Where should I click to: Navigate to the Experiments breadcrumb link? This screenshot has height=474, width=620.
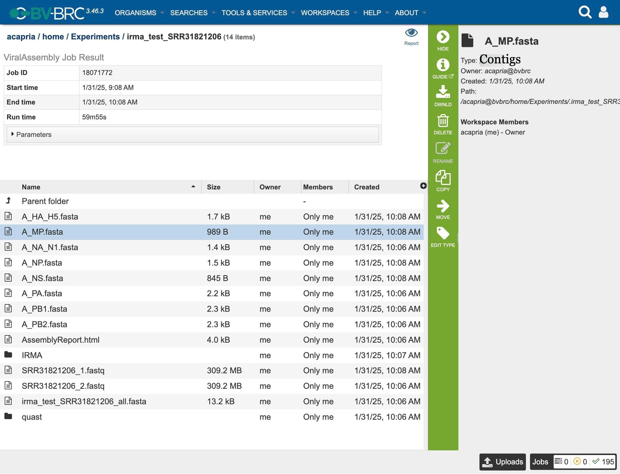(95, 37)
